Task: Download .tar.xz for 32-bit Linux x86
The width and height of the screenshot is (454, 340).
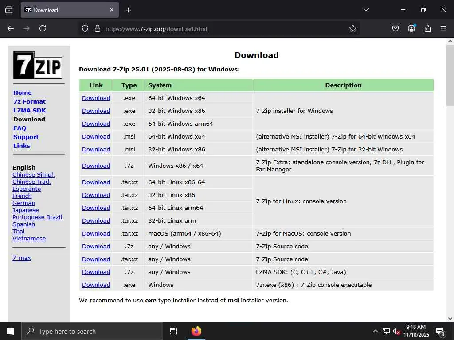Action: (x=96, y=195)
